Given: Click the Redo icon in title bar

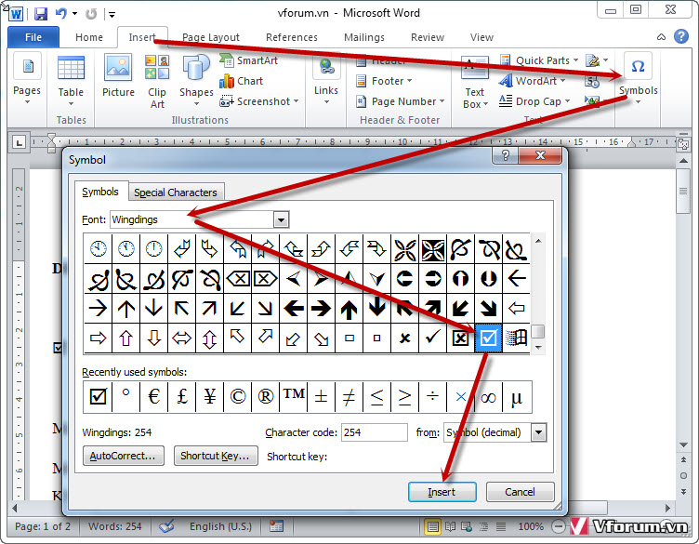Looking at the screenshot, I should [91, 14].
